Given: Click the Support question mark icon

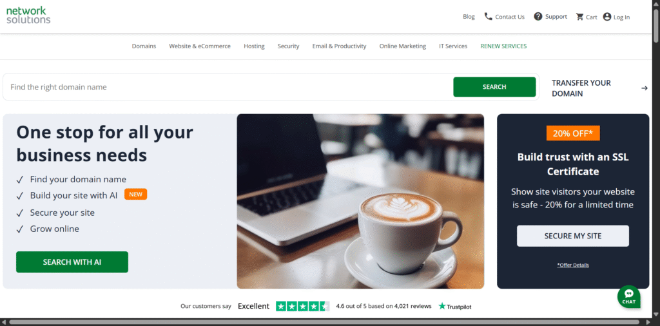Looking at the screenshot, I should tap(538, 16).
